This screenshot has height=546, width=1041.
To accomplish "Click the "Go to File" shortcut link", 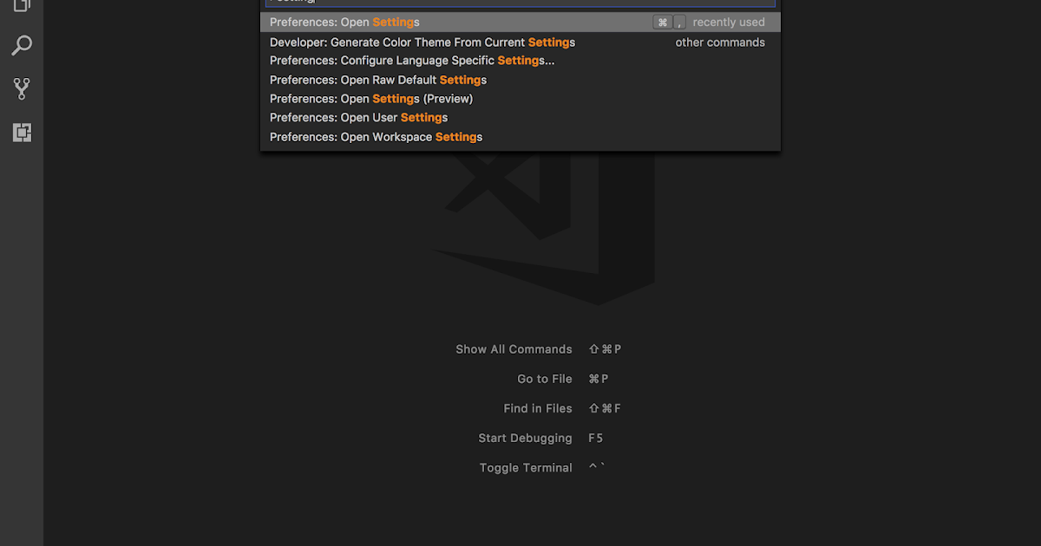I will click(x=545, y=379).
